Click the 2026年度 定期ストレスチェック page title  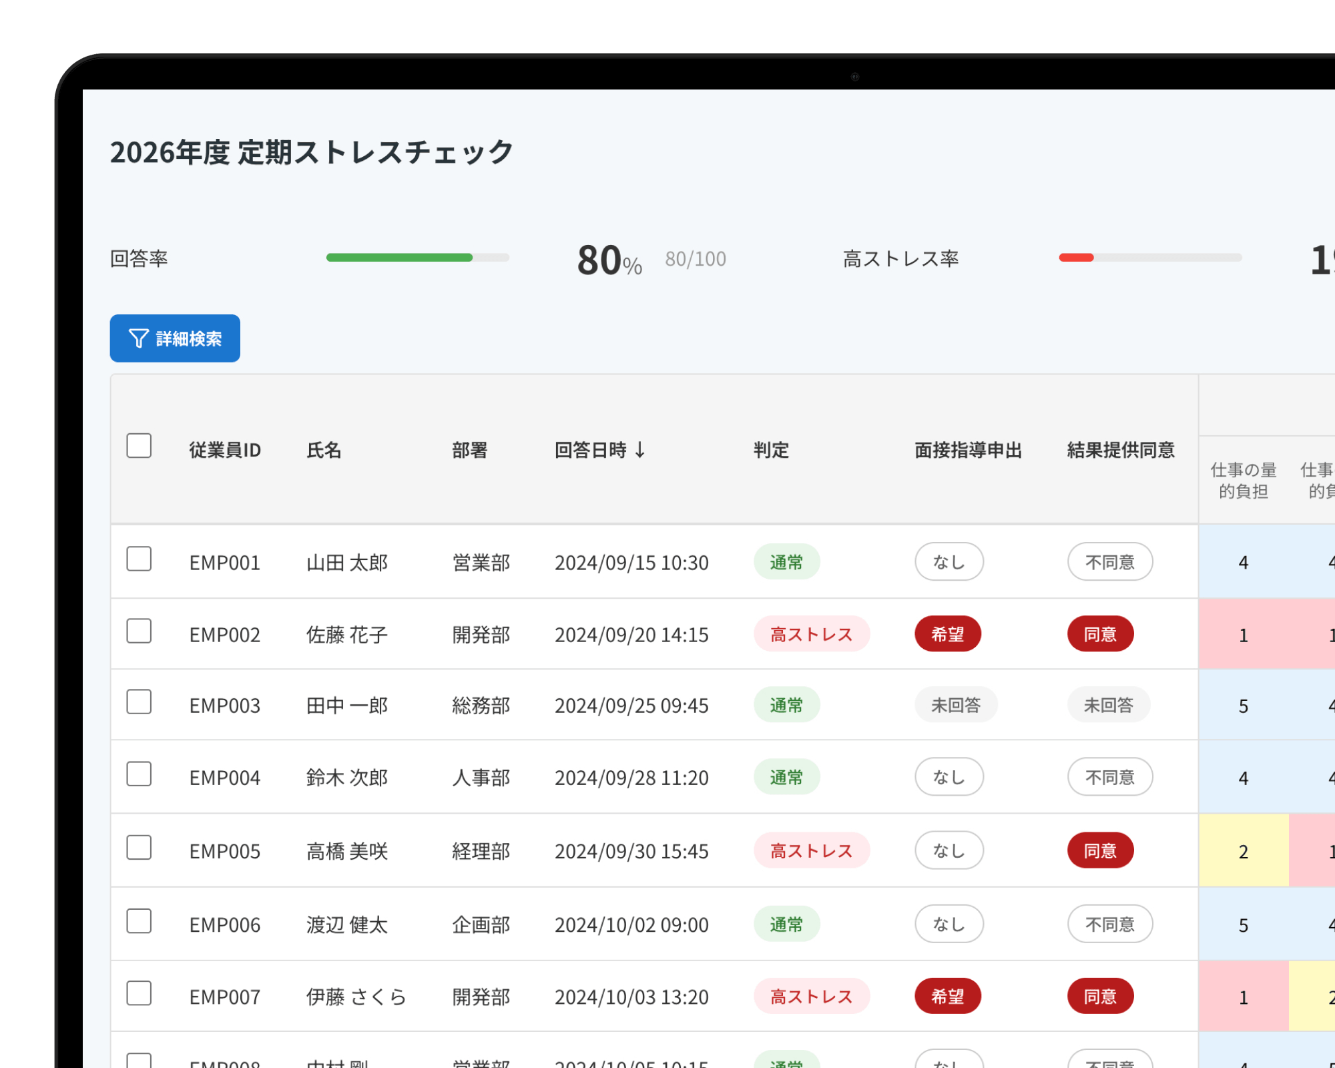point(312,152)
